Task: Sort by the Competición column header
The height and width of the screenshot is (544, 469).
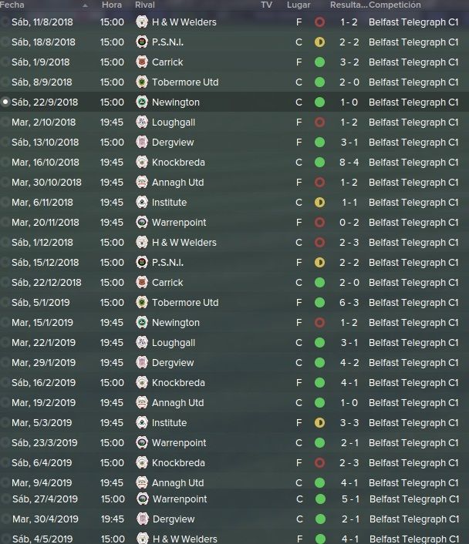Action: [395, 5]
